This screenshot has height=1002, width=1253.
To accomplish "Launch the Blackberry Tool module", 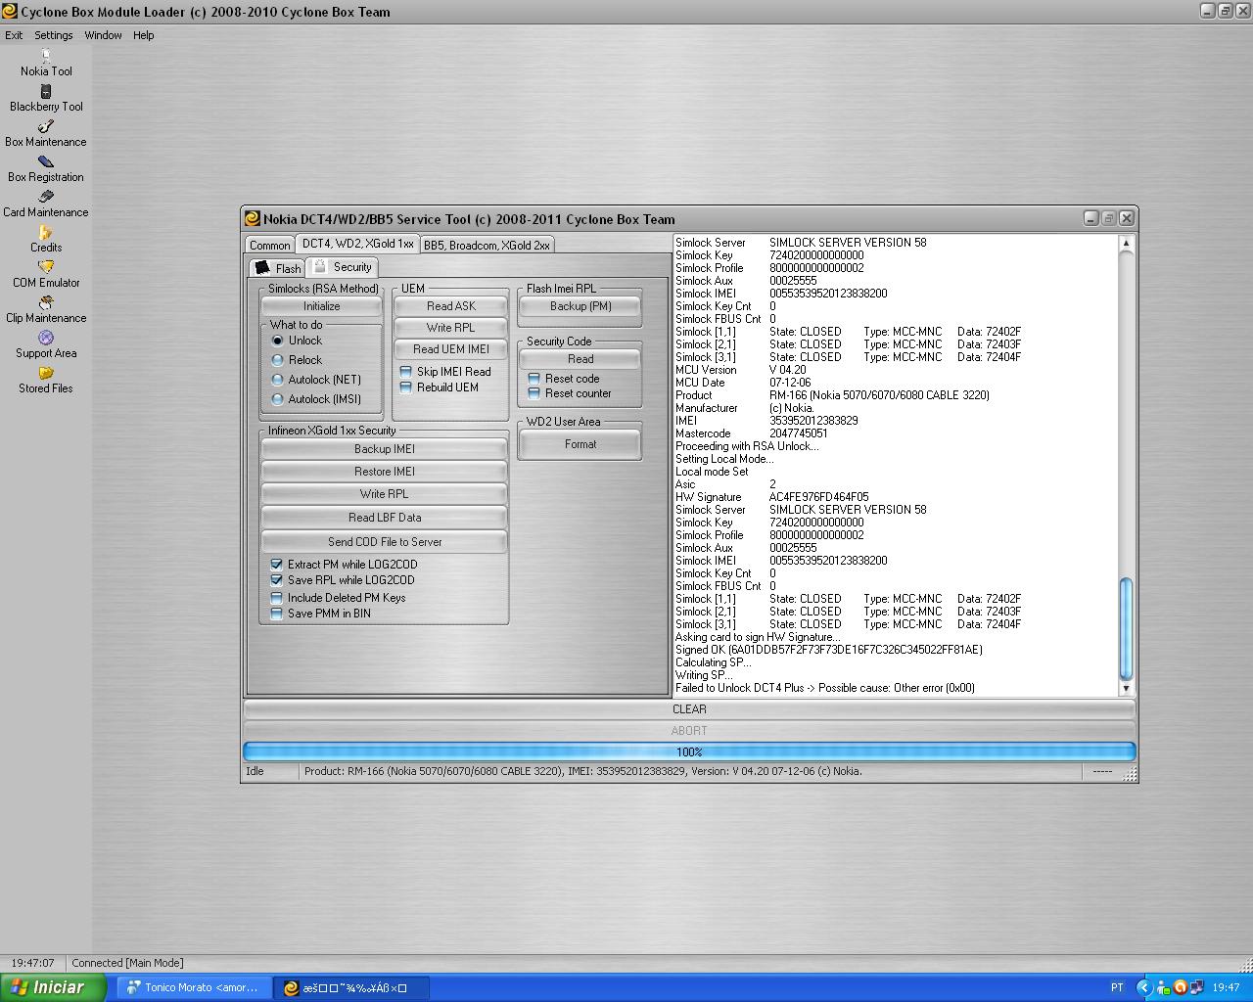I will (x=46, y=92).
